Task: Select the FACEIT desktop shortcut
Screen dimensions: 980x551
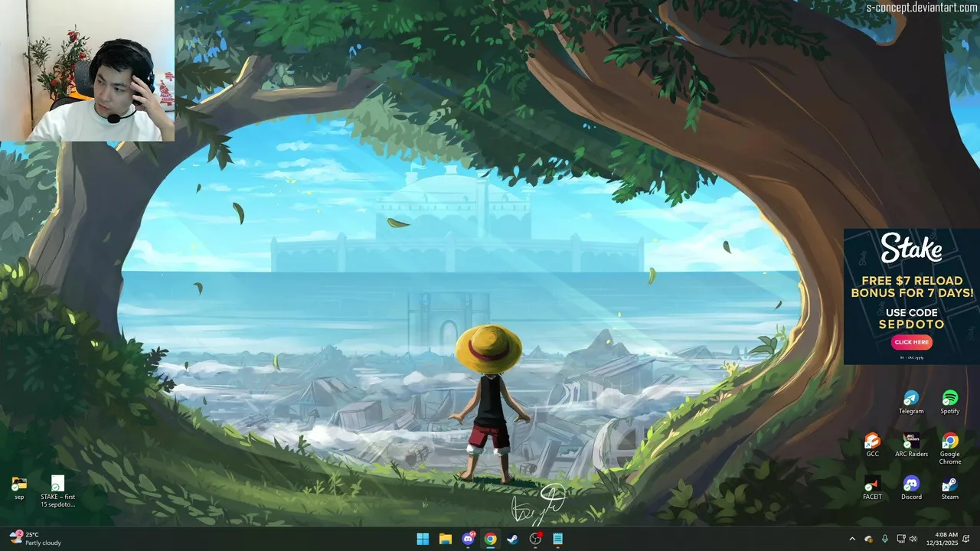Action: (x=872, y=488)
